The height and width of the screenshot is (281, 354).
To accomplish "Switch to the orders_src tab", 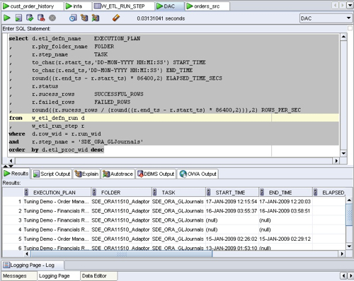I will click(x=207, y=6).
